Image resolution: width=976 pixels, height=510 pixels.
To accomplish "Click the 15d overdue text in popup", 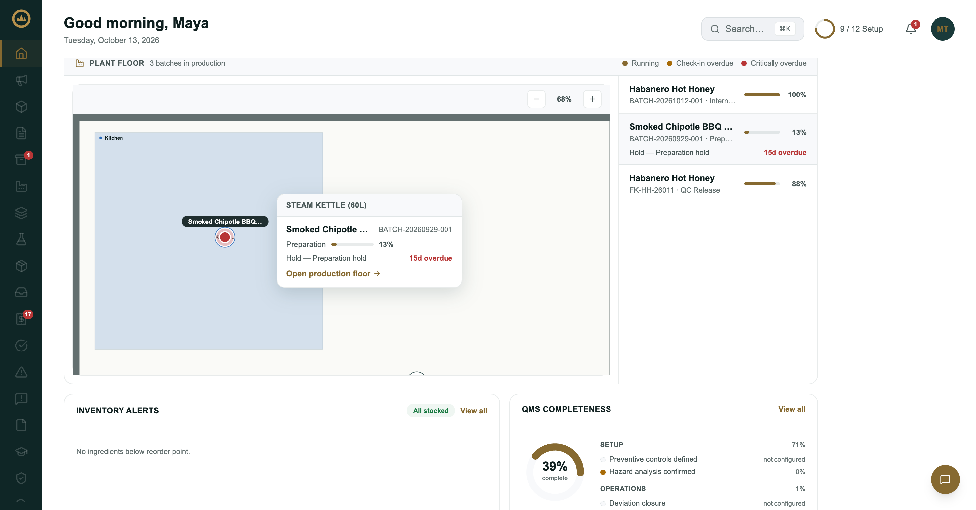I will [431, 258].
